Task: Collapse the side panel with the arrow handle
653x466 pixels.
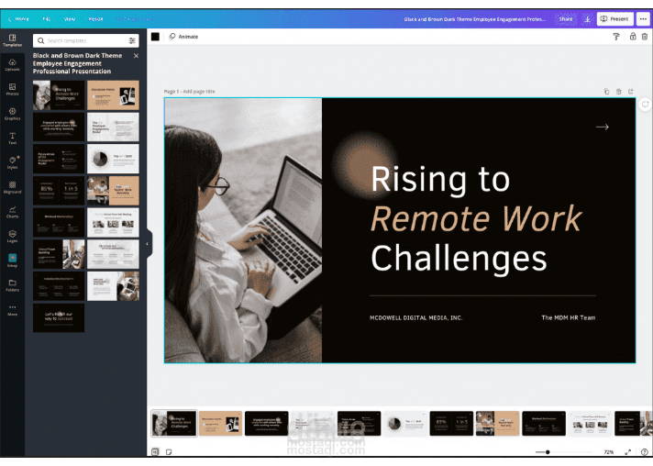Action: click(148, 244)
